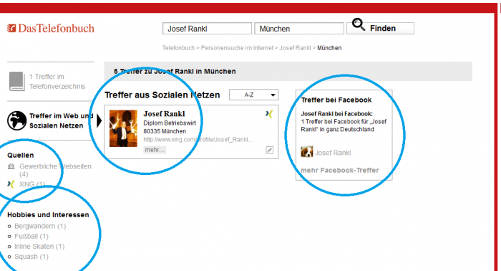This screenshot has width=501, height=271.
Task: Select Treffer im Web und Sozialen Netzen
Action: (61, 120)
